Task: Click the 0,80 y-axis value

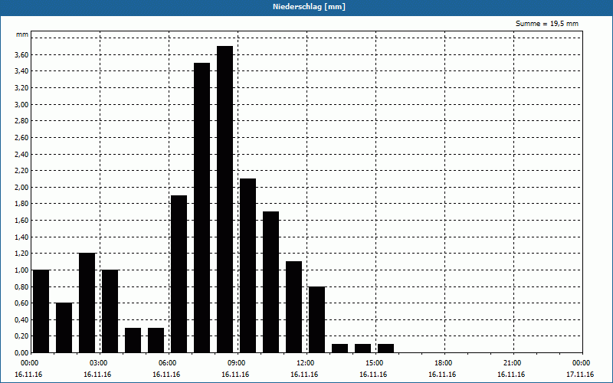Action: 21,286
